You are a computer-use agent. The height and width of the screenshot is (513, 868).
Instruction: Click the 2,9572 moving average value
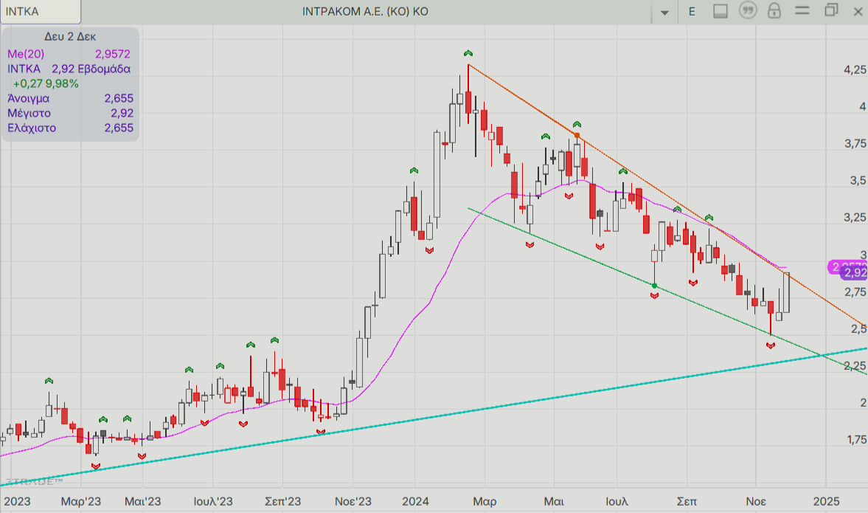(113, 54)
